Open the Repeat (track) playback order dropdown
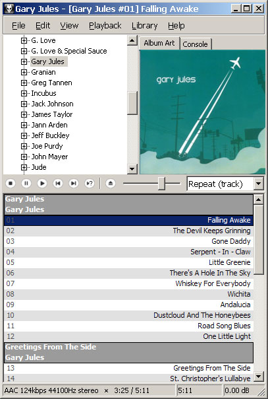Viewport: 268px width, 399px height. click(x=258, y=184)
